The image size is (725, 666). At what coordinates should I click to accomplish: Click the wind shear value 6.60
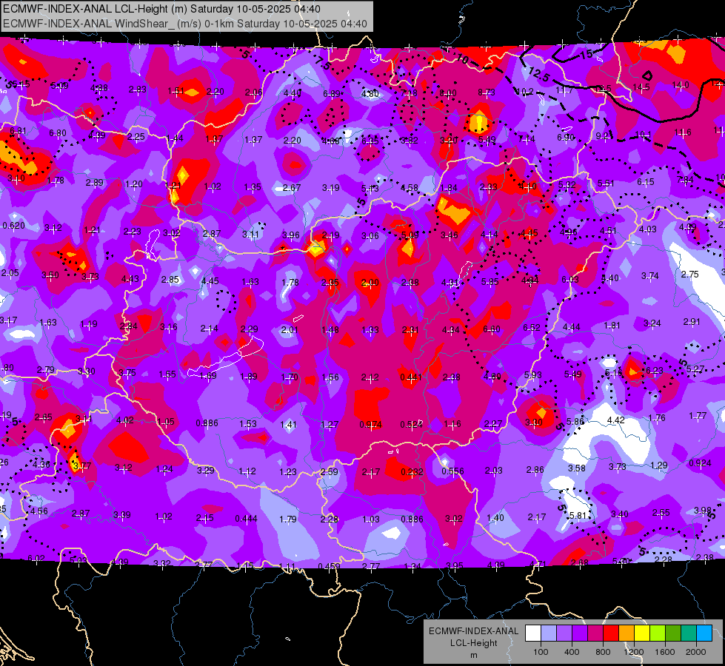(492, 329)
